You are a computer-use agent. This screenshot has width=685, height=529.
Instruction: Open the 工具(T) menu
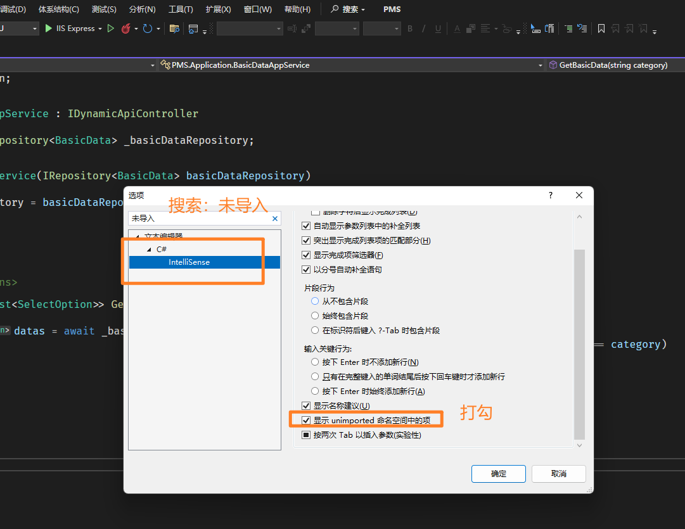pos(181,10)
